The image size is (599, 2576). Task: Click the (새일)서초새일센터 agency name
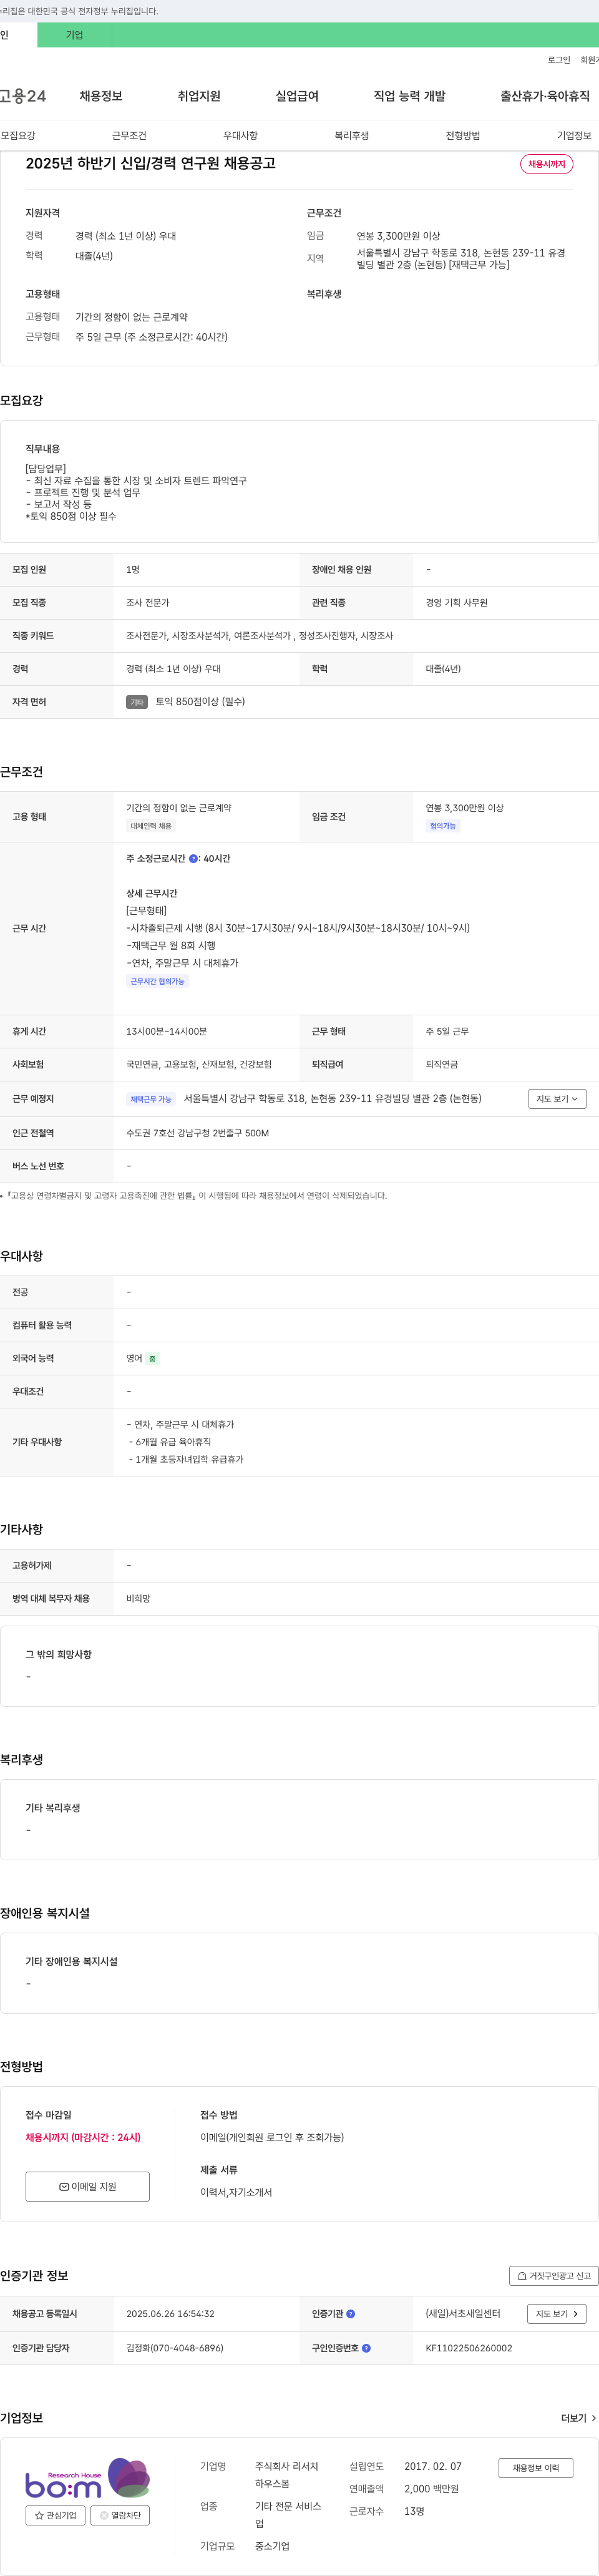[x=463, y=2314]
